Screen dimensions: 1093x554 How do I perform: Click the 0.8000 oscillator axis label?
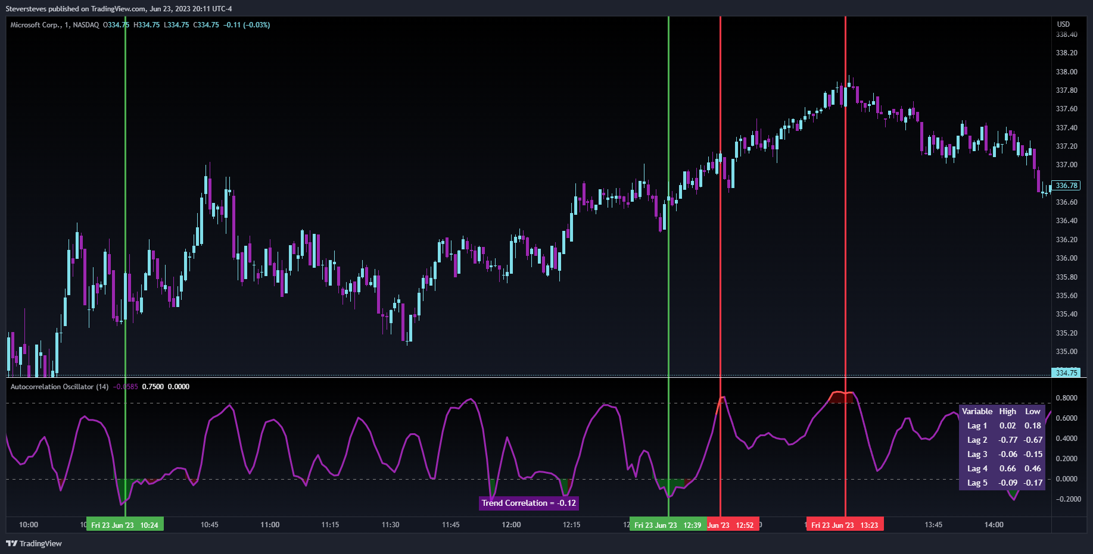click(x=1066, y=398)
